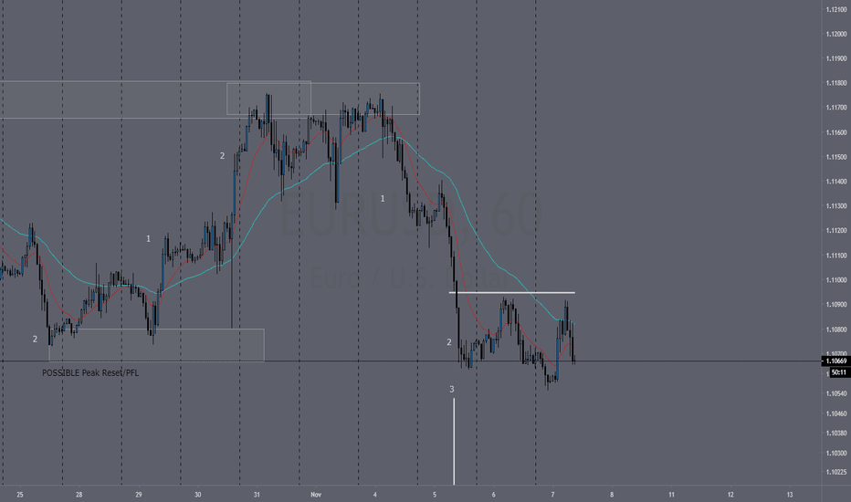Select the POSSIBLE Peak Reset/PFL text annotation
The width and height of the screenshot is (851, 502).
(x=90, y=372)
